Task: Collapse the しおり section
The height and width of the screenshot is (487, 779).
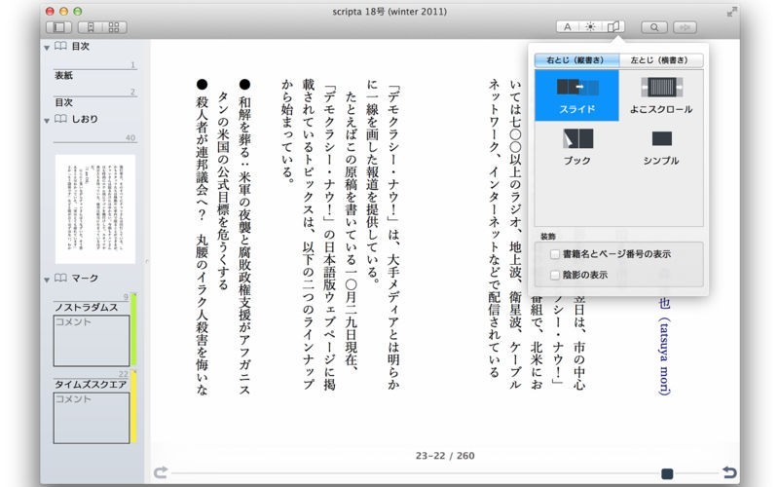Action: [47, 119]
